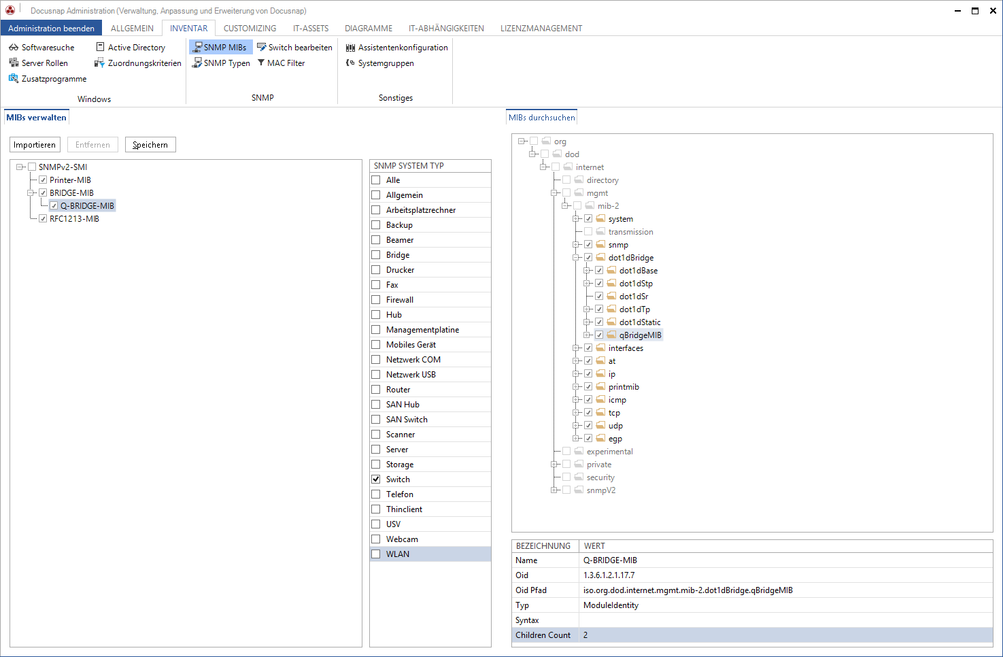
Task: Open Server Rollen settings
Action: click(x=38, y=63)
